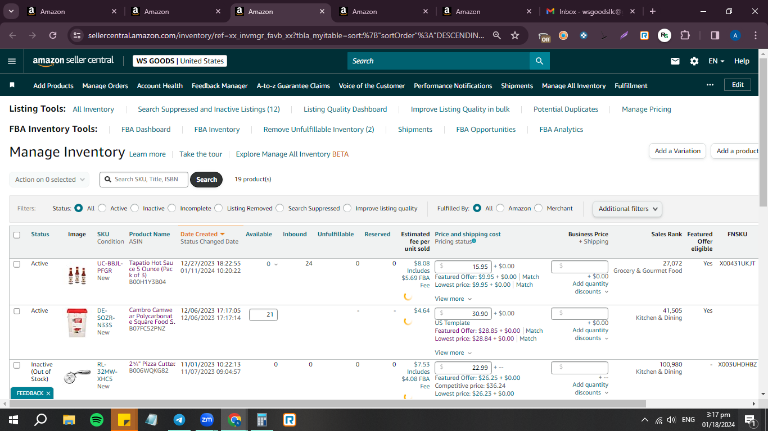
Task: Open the Chrome tab search dropdown arrow
Action: 11,11
